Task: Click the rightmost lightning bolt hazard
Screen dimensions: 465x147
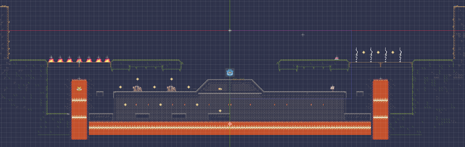Action: pos(400,55)
